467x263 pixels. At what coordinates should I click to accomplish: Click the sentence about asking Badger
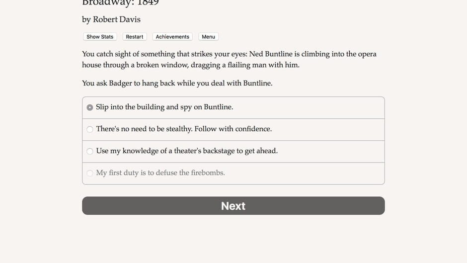click(x=177, y=83)
